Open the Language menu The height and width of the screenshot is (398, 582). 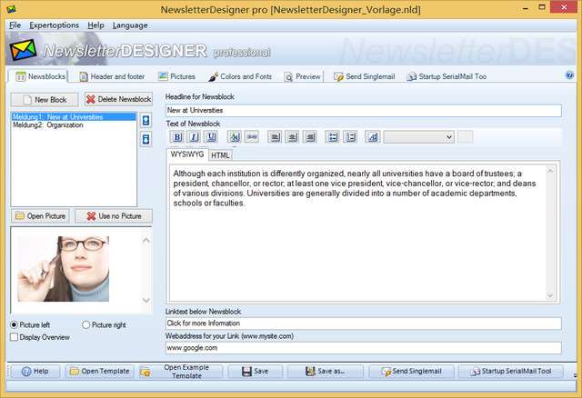point(130,25)
